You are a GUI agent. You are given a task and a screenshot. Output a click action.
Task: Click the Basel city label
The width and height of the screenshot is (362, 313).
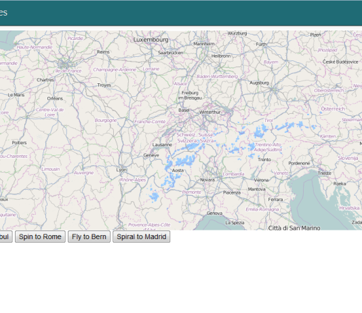click(x=184, y=110)
